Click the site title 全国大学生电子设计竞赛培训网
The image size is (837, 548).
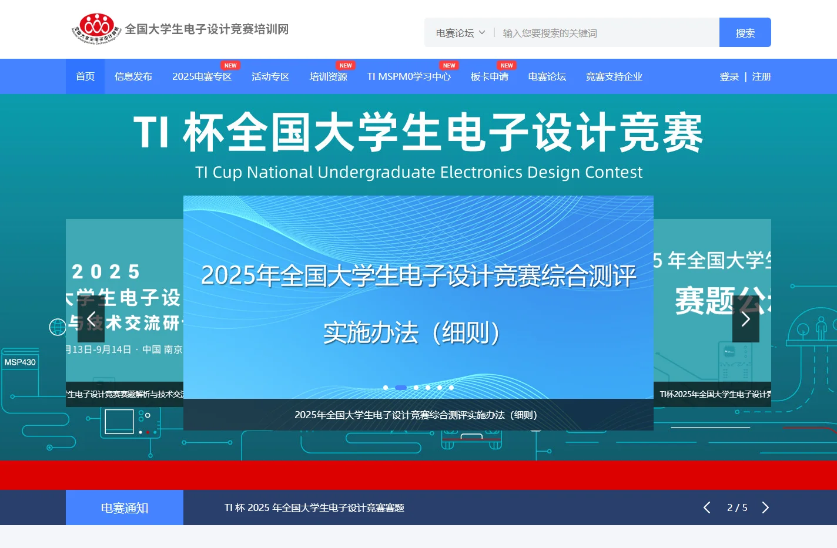207,29
